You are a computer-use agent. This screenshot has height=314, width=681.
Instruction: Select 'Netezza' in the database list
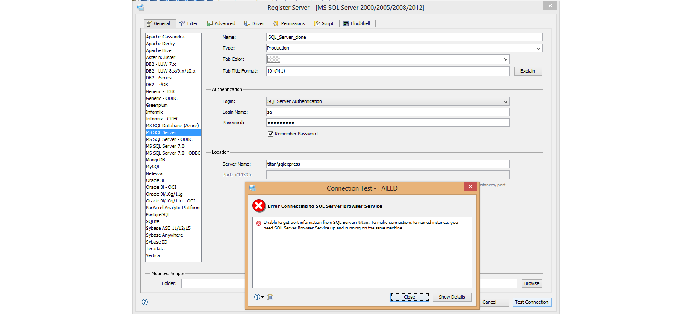click(x=173, y=173)
